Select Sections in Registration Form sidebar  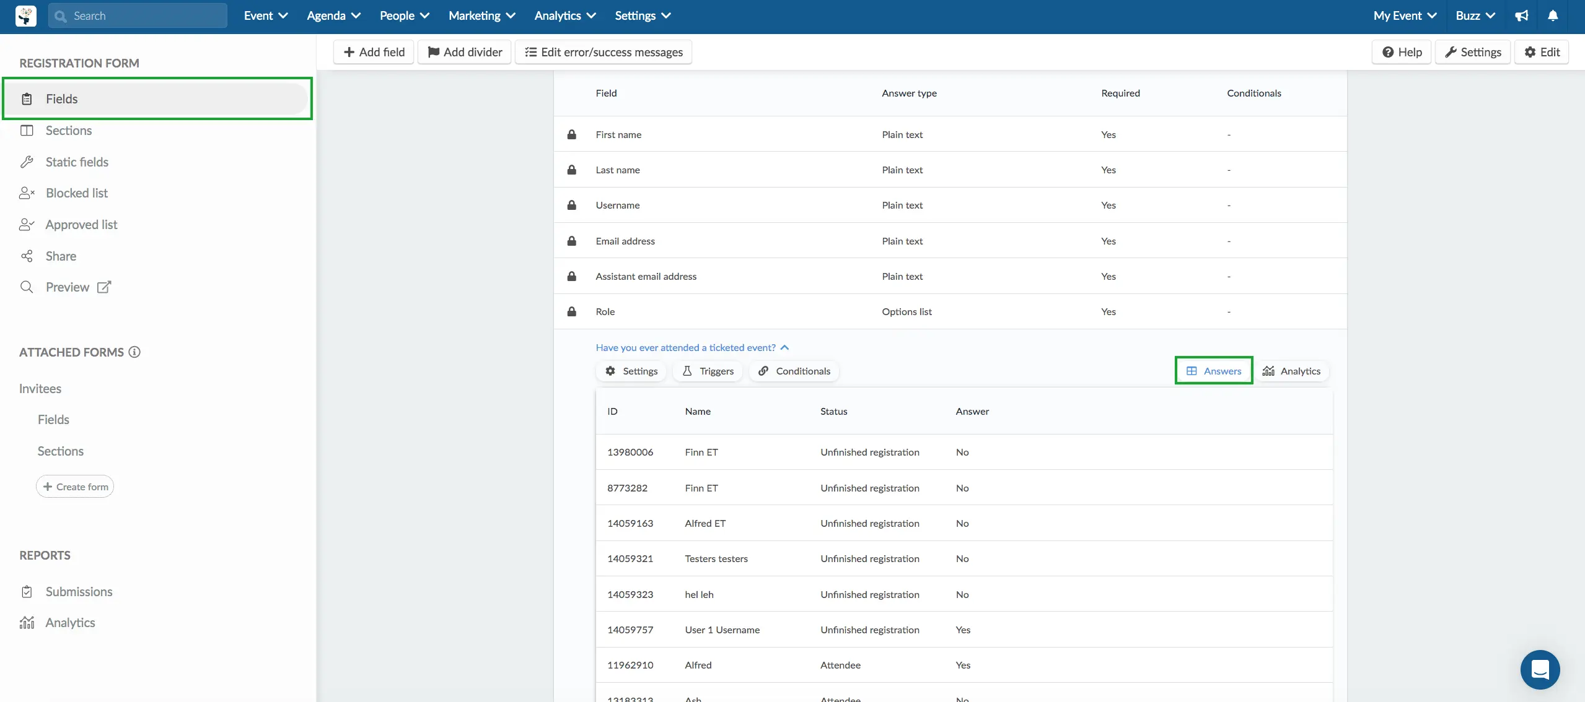click(x=68, y=131)
